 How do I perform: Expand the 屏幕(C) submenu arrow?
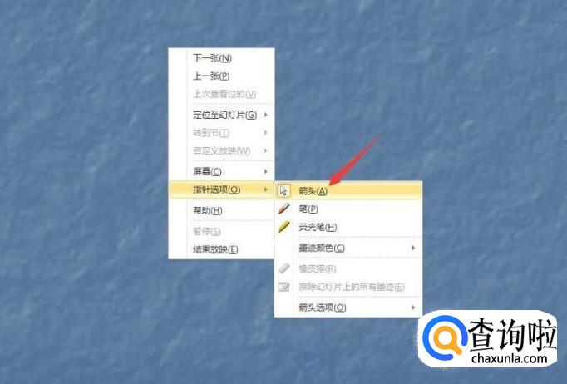[266, 171]
